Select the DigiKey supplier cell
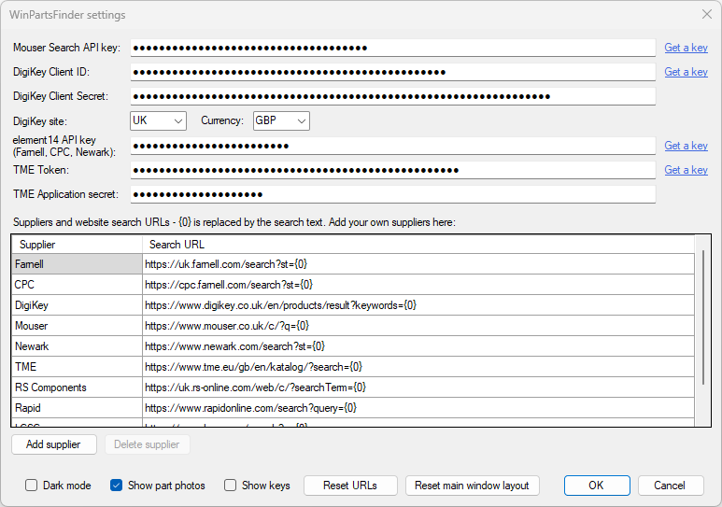This screenshot has width=722, height=507. click(x=77, y=305)
